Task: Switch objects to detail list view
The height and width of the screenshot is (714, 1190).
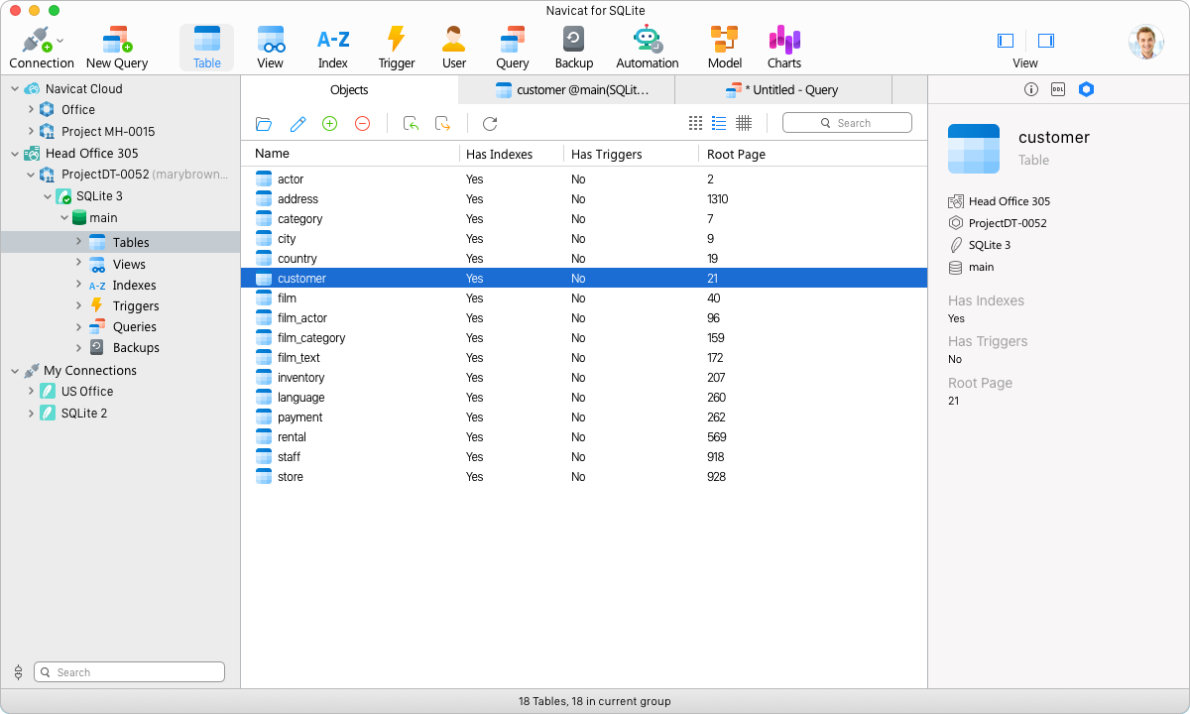Action: coord(719,123)
